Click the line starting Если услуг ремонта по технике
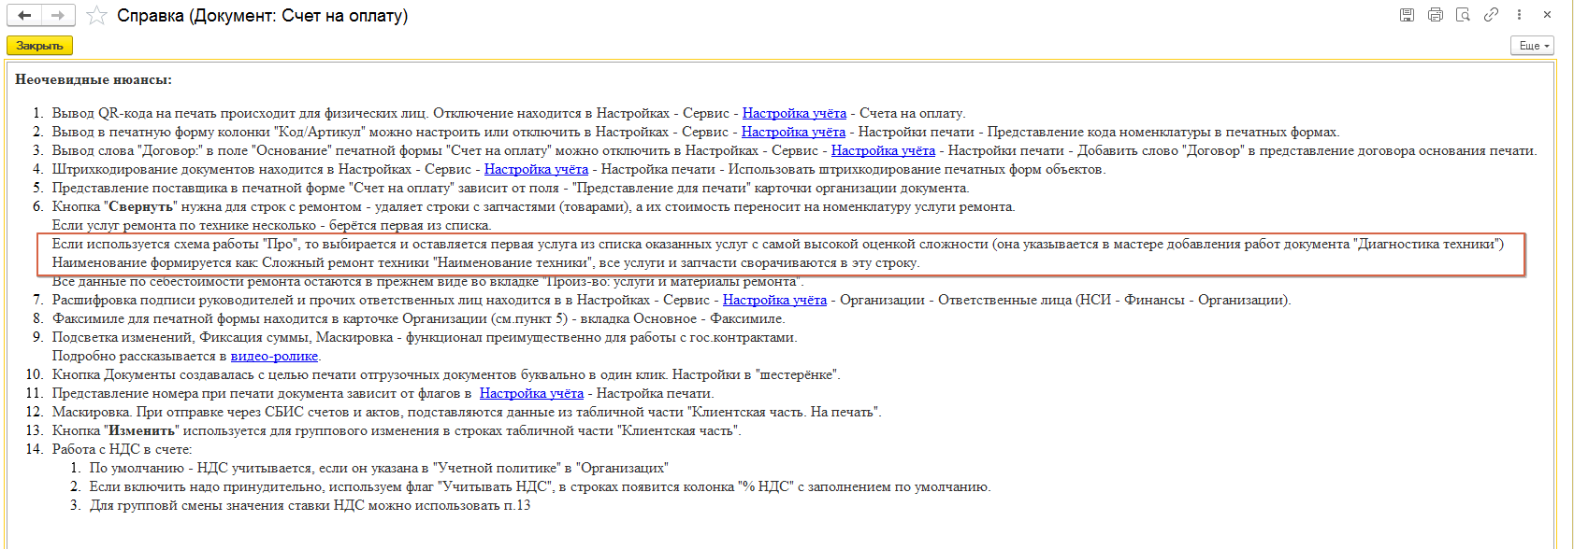The width and height of the screenshot is (1574, 549). click(x=271, y=225)
